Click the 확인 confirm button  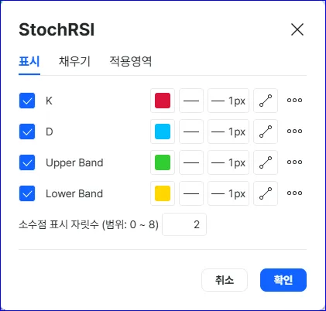click(x=283, y=280)
